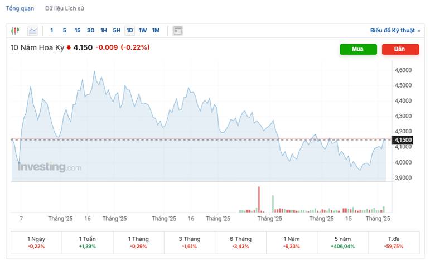Open the Dữ liệu Lịch sử tab
This screenshot has height=260, width=435.
(x=64, y=8)
